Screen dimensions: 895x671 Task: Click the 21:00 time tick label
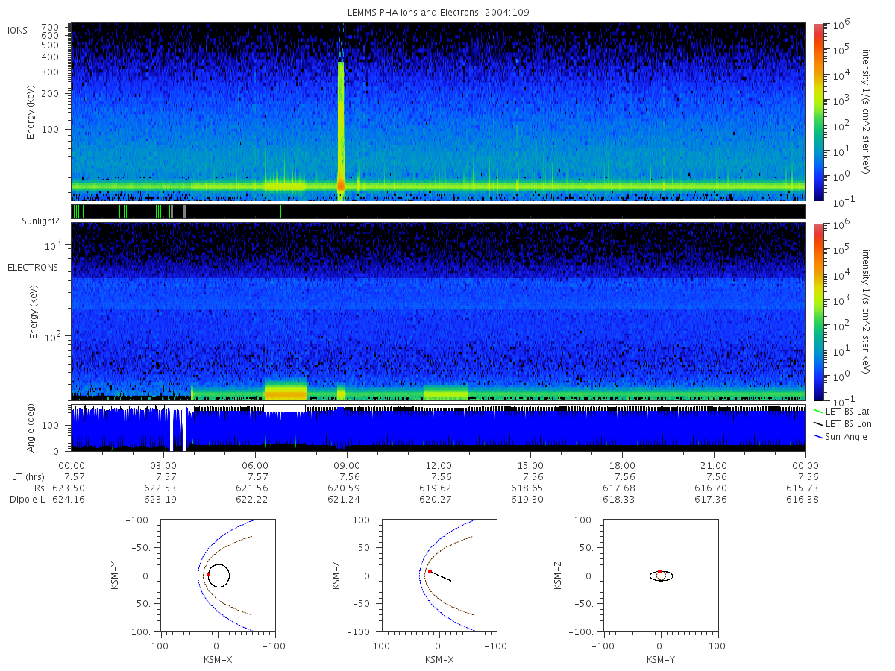[714, 464]
